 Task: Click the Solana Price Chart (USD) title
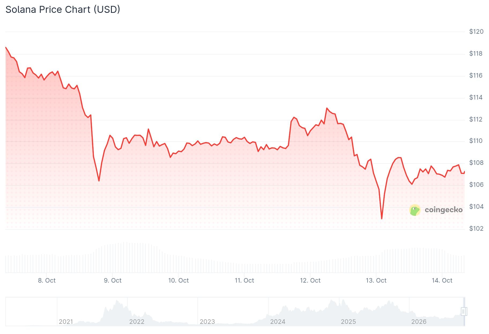(63, 10)
